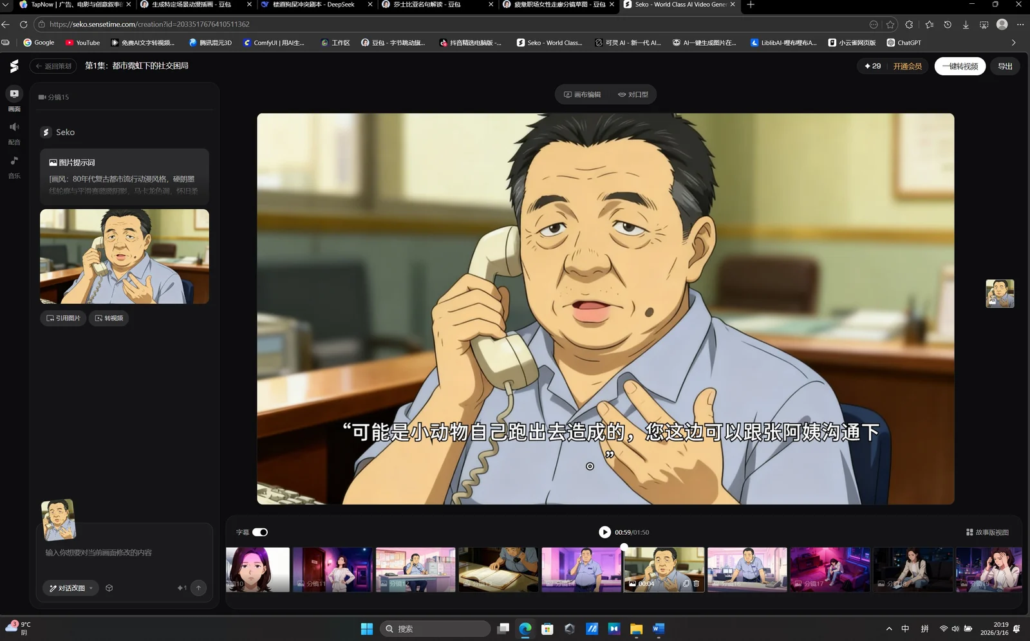Expand the system tray hidden icons

pos(889,629)
